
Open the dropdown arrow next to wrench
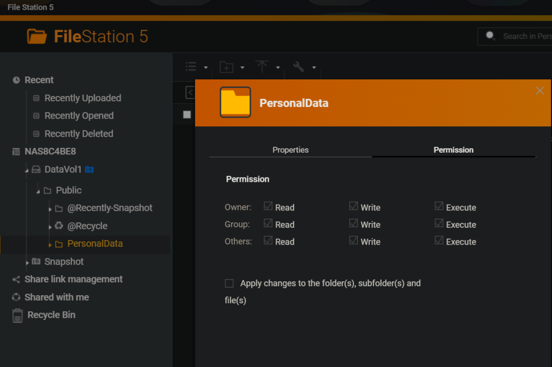point(314,67)
